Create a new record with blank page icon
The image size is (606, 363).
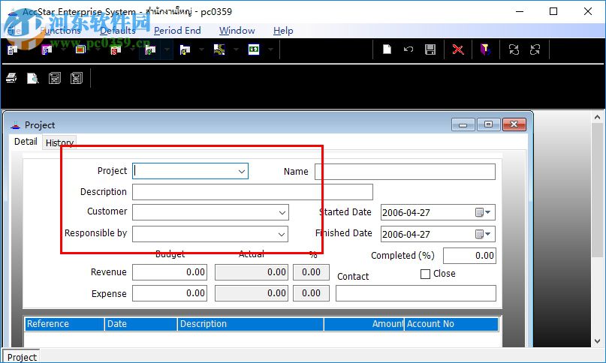[387, 49]
